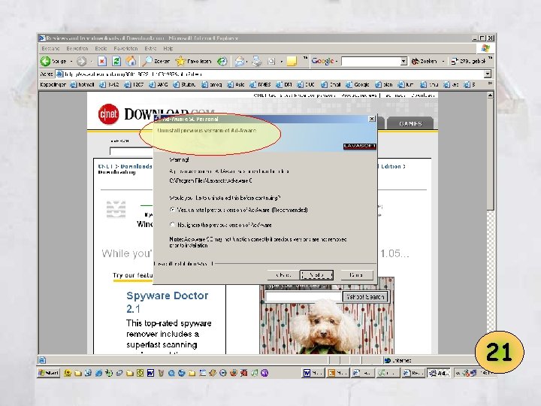This screenshot has width=541, height=406.
Task: Click Back in the Ad-Aware dialog
Action: [x=283, y=275]
